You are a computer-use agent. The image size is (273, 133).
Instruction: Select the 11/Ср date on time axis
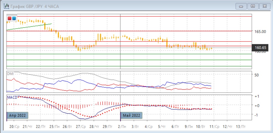pos(214,127)
